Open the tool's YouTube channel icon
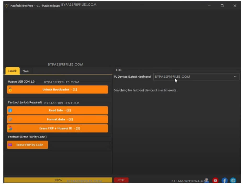 click(215, 180)
